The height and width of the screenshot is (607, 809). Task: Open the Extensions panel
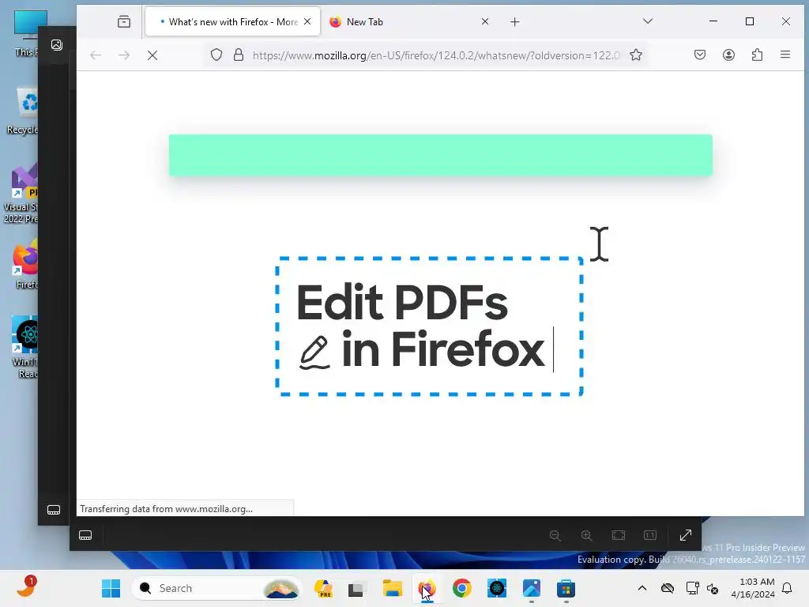tap(757, 55)
